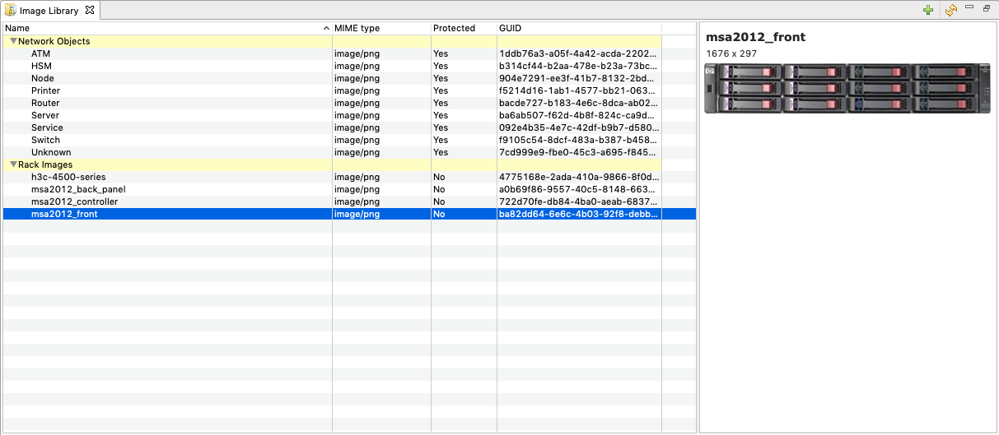Screen dimensions: 999x435
Task: Maximize the Image Library view panel
Action: click(x=987, y=8)
